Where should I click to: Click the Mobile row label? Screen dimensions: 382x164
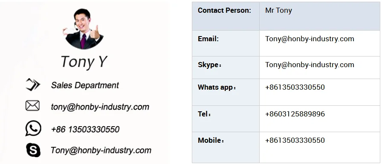211,140
